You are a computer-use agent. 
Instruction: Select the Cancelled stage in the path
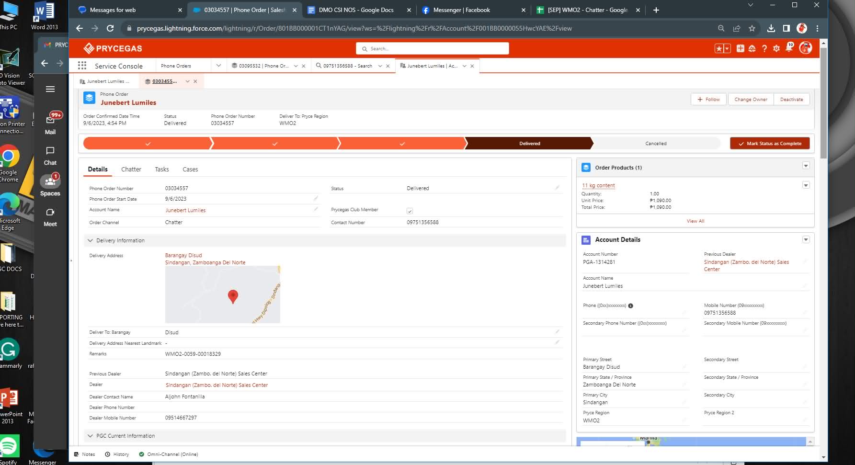[x=656, y=143]
